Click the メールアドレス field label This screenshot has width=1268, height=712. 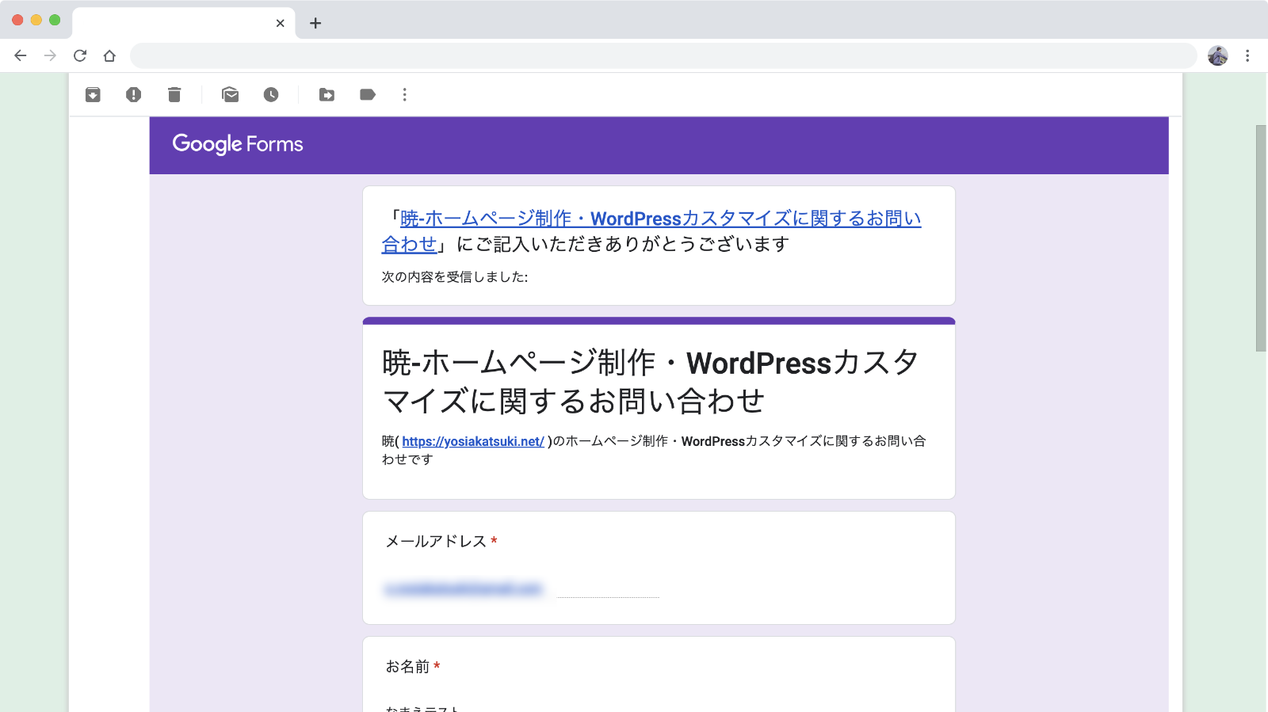(x=436, y=541)
